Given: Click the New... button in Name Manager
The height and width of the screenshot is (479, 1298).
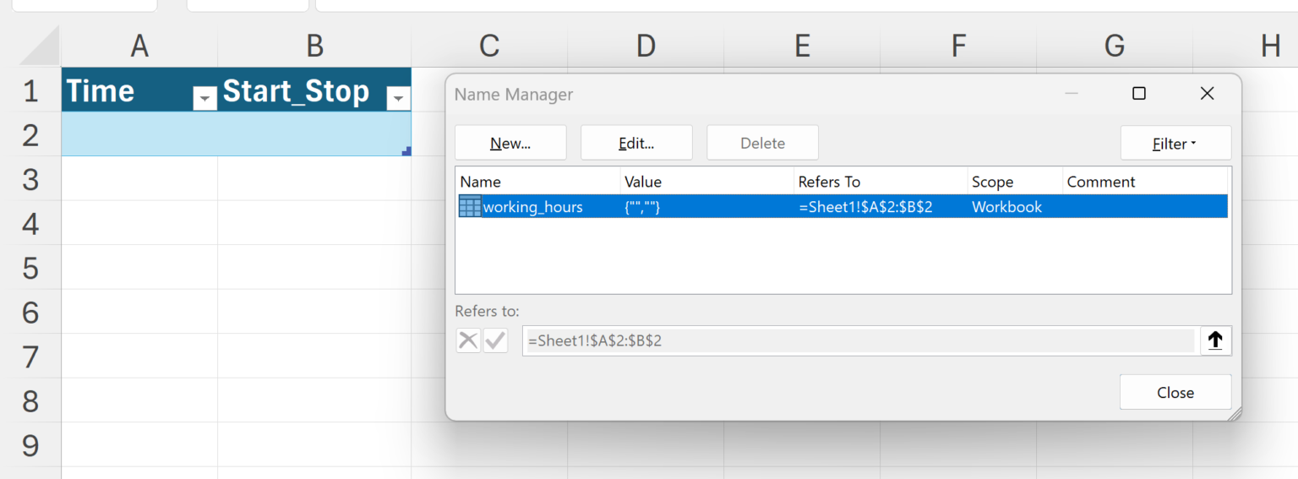Looking at the screenshot, I should click(x=510, y=143).
